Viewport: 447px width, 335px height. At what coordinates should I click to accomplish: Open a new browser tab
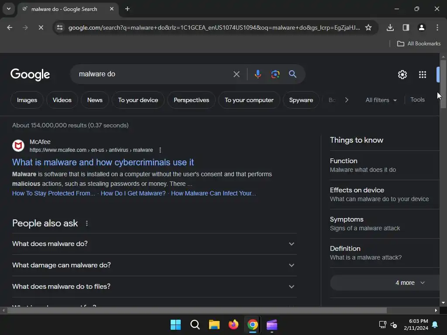[127, 9]
